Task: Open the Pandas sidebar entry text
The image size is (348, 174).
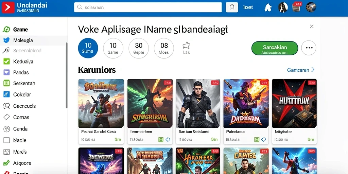Action: (x=21, y=72)
